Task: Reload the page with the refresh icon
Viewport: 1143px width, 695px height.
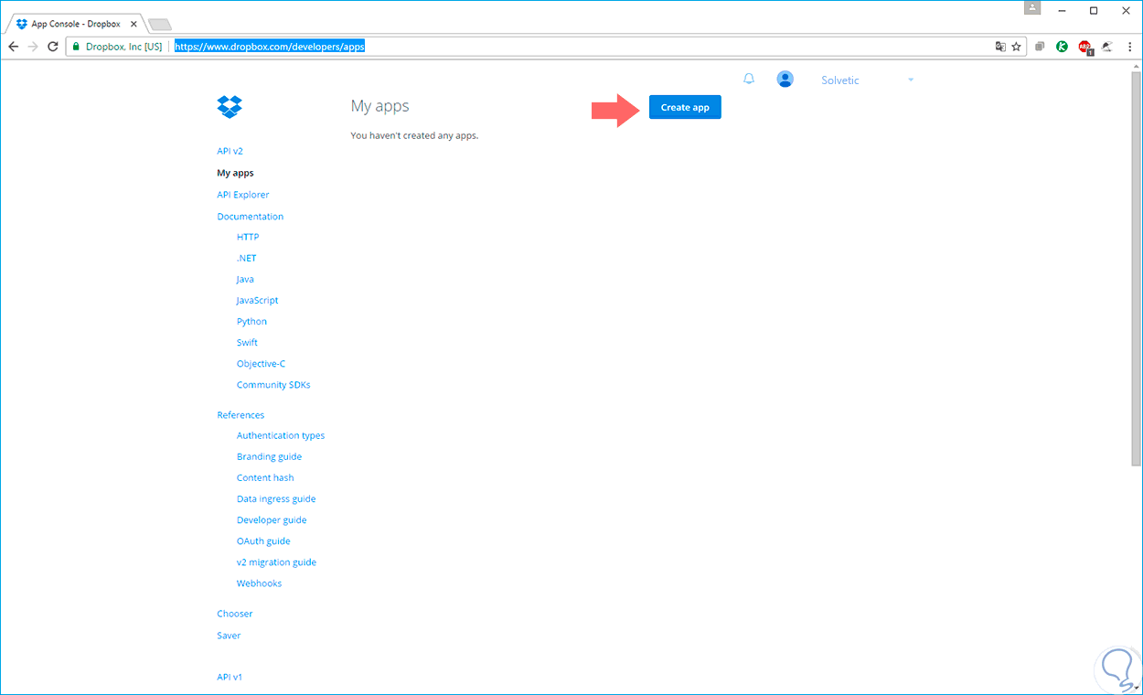Action: [54, 46]
